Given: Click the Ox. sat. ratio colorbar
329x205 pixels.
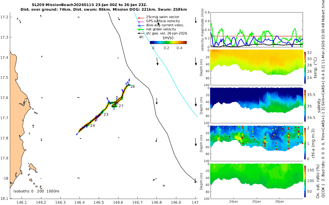Looking at the screenshot, I should [x=305, y=181].
